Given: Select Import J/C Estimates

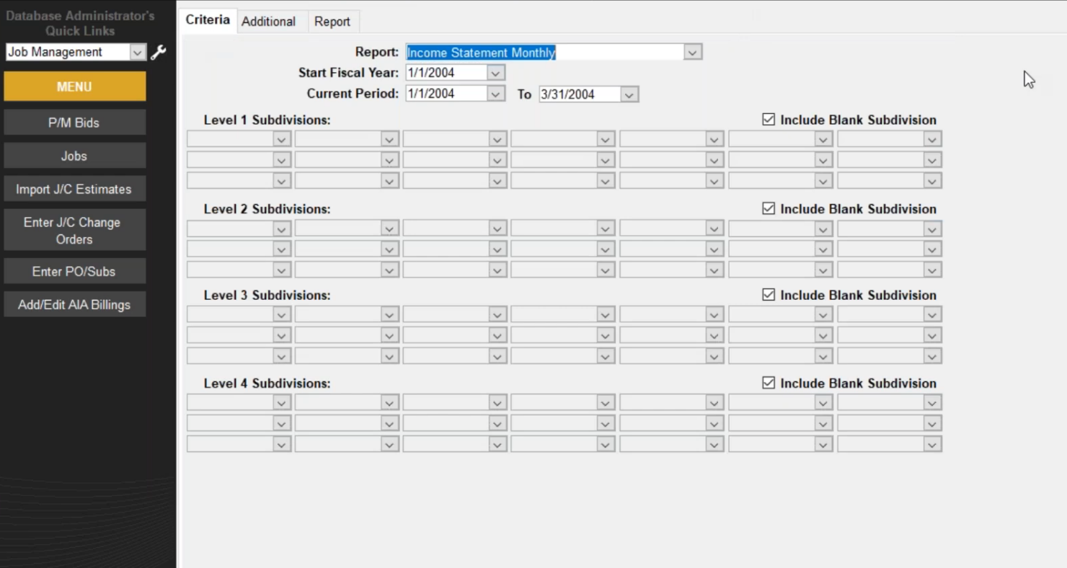Looking at the screenshot, I should [x=74, y=188].
